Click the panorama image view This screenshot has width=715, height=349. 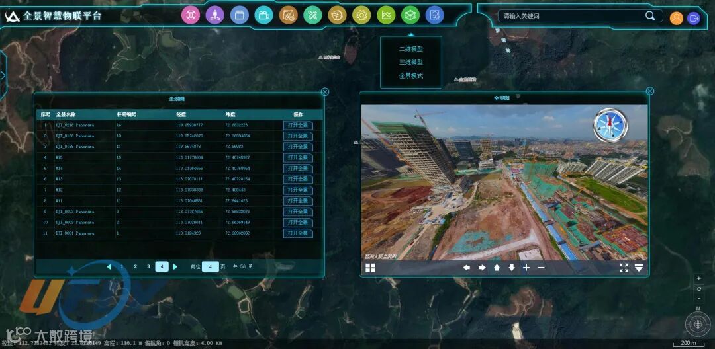(x=504, y=182)
